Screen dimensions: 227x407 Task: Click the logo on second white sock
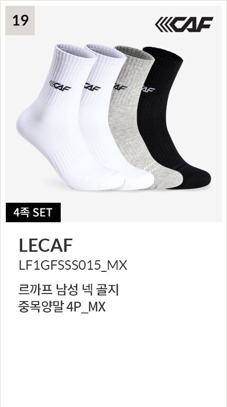(x=92, y=87)
